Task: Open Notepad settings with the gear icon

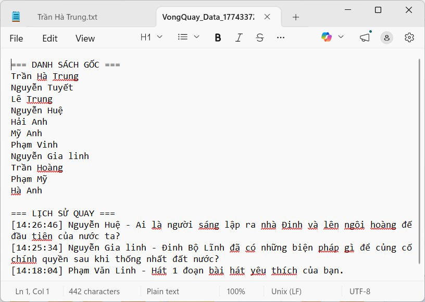Action: (x=409, y=37)
